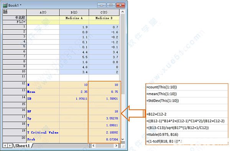The image size is (230, 151).
Task: Click Medicine B value -1.6
Action: (x=104, y=32)
